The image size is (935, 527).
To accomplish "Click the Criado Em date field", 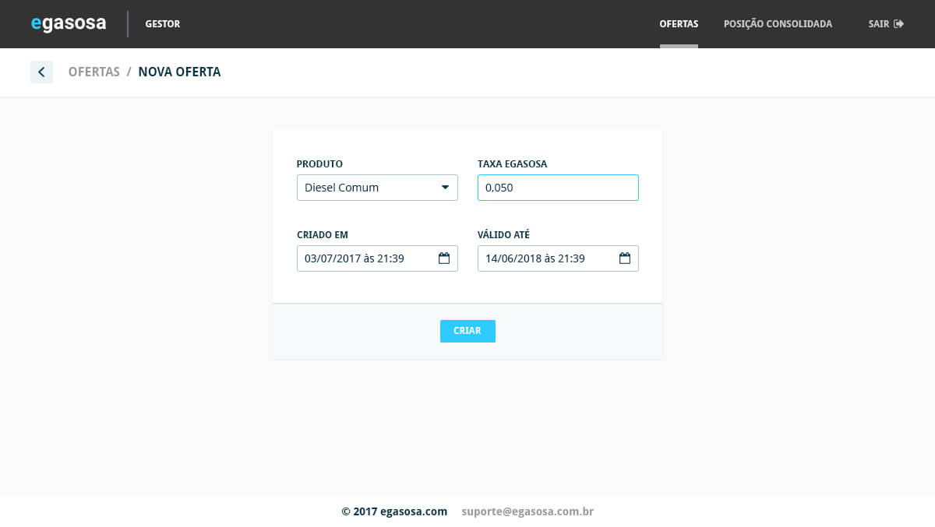I will (x=377, y=258).
